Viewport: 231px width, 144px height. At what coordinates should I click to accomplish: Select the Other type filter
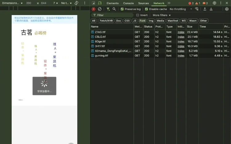pyautogui.click(x=203, y=21)
